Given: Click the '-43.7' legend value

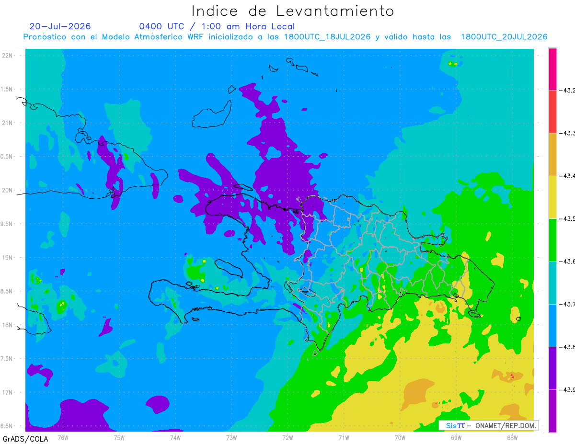Looking at the screenshot, I should 567,304.
